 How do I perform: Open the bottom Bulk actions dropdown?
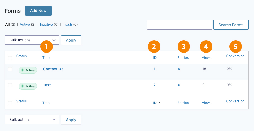pyautogui.click(x=32, y=120)
